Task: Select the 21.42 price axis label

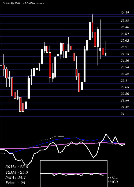Action: pyautogui.click(x=125, y=107)
